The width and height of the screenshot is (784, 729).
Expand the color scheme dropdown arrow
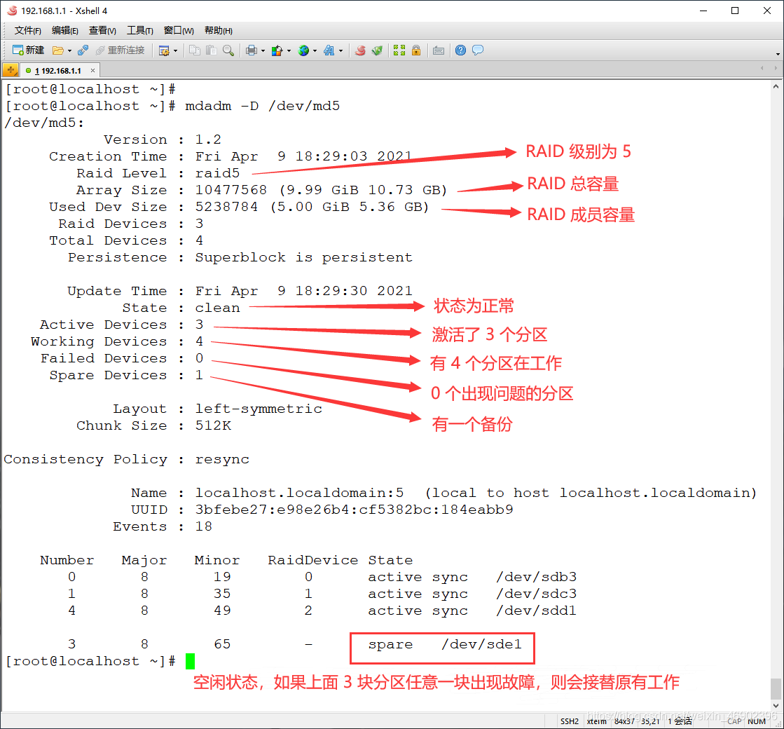(x=289, y=51)
